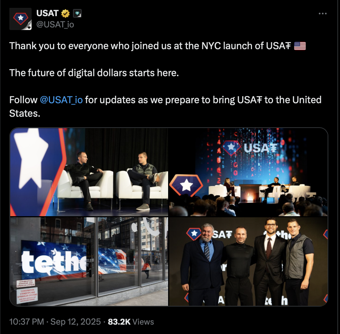340x334 pixels.
Task: Open the @USAT_io handle under name
Action: (55, 24)
